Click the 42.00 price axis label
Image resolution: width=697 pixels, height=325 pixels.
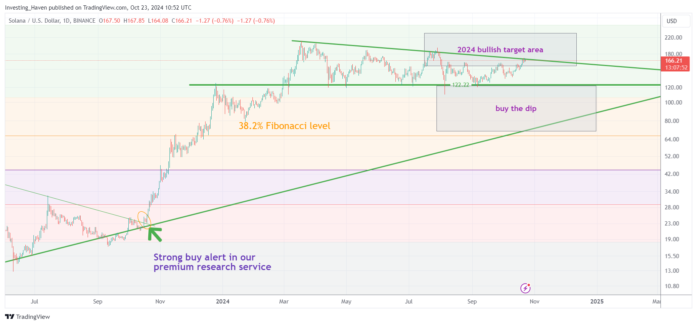(672, 174)
